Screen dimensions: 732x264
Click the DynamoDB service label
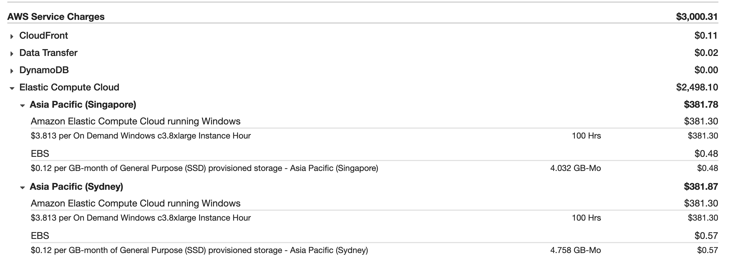coord(44,70)
